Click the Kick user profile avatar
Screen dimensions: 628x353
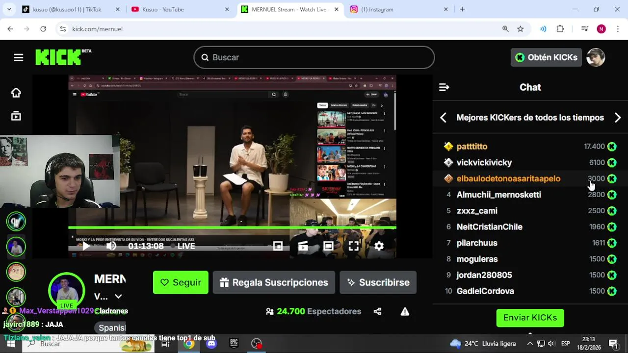596,57
